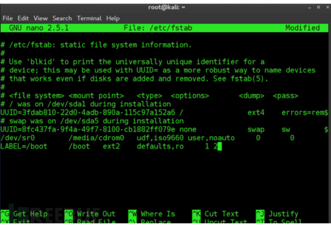Click the 'udf,iso9660' filesystem type
Viewport: 331px width, 227px height.
click(160, 138)
